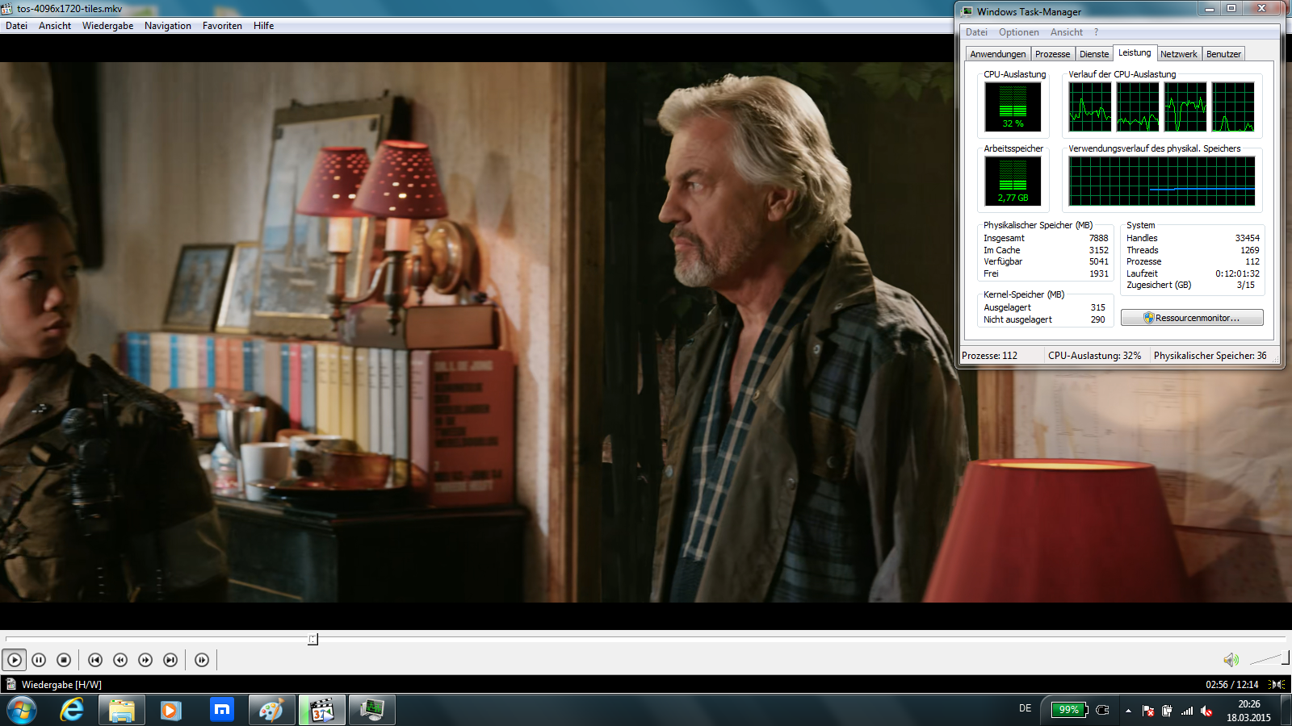Switch to the Dienste tab
1292x726 pixels.
[1094, 54]
